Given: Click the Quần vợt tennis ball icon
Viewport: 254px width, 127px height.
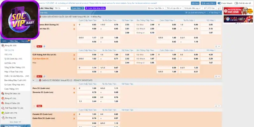Looking at the screenshot, I should pos(3,113).
